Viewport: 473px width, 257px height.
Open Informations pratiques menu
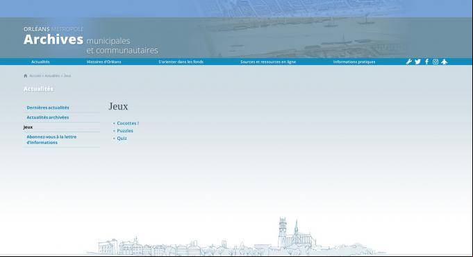(x=354, y=62)
